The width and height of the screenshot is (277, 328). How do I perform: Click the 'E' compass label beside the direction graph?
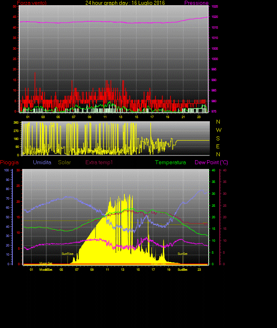pyautogui.click(x=218, y=146)
